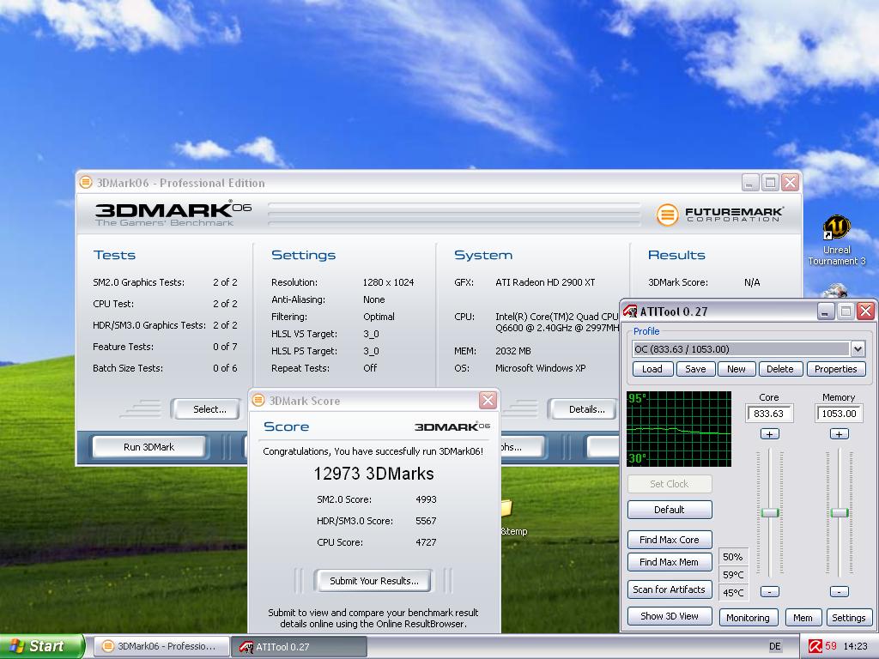
Task: Click the red antivirus tray icon
Action: pyautogui.click(x=815, y=646)
